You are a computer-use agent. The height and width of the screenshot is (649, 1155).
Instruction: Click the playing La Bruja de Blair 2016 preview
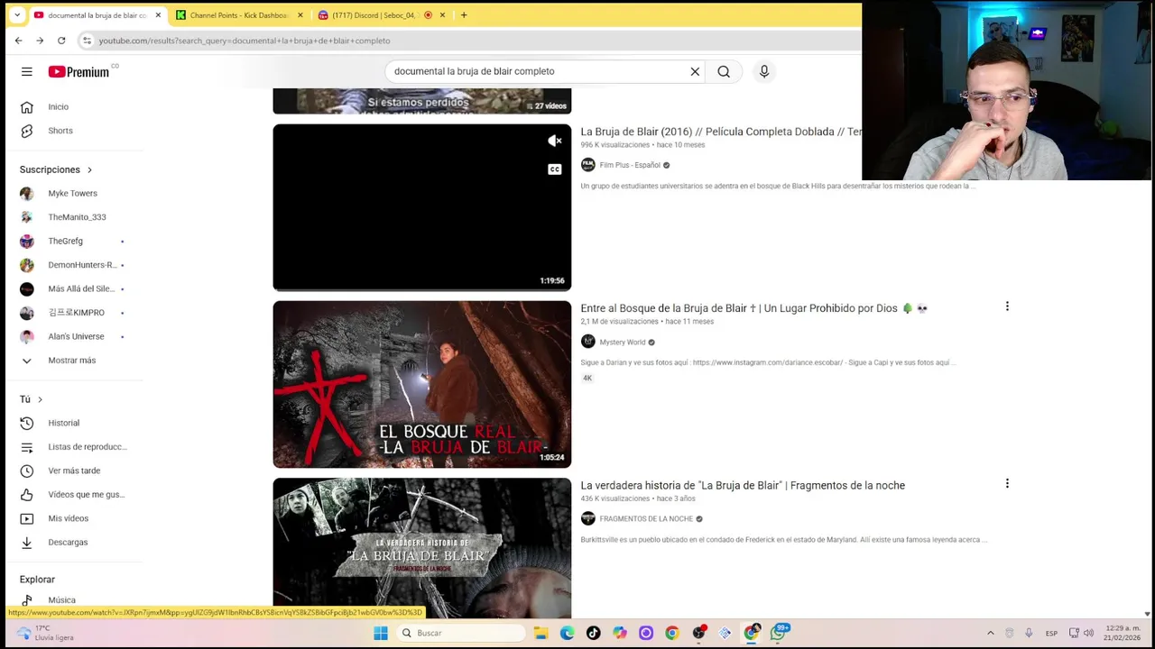pos(422,206)
